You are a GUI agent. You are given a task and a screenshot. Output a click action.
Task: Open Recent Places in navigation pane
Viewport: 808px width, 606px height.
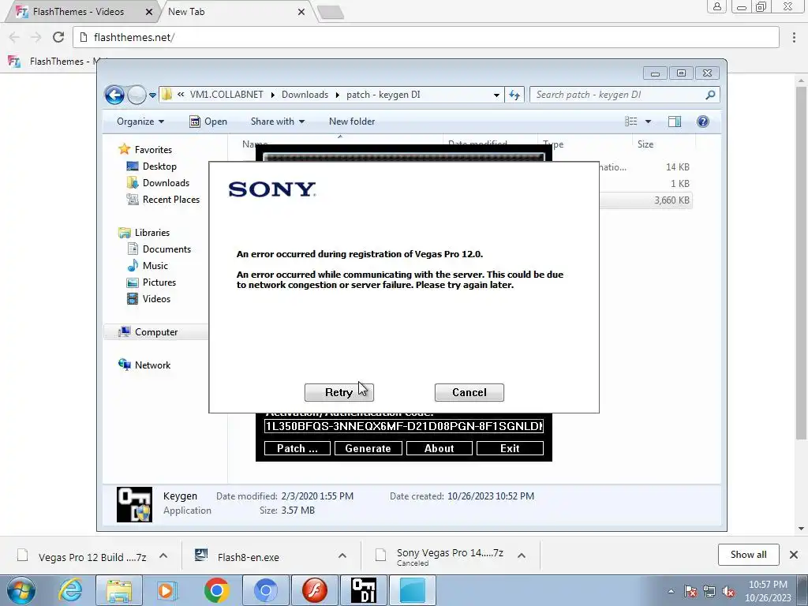coord(170,200)
